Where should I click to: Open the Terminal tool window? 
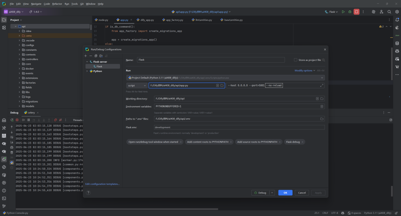point(4,198)
